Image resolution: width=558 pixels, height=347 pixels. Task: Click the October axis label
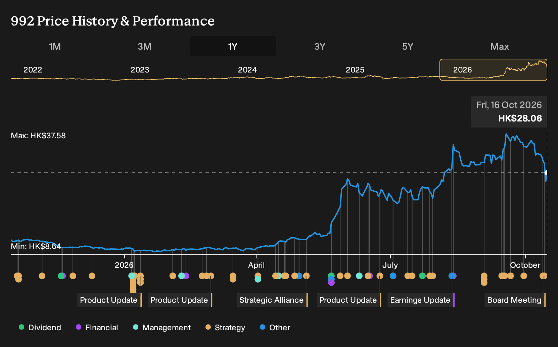pyautogui.click(x=525, y=265)
